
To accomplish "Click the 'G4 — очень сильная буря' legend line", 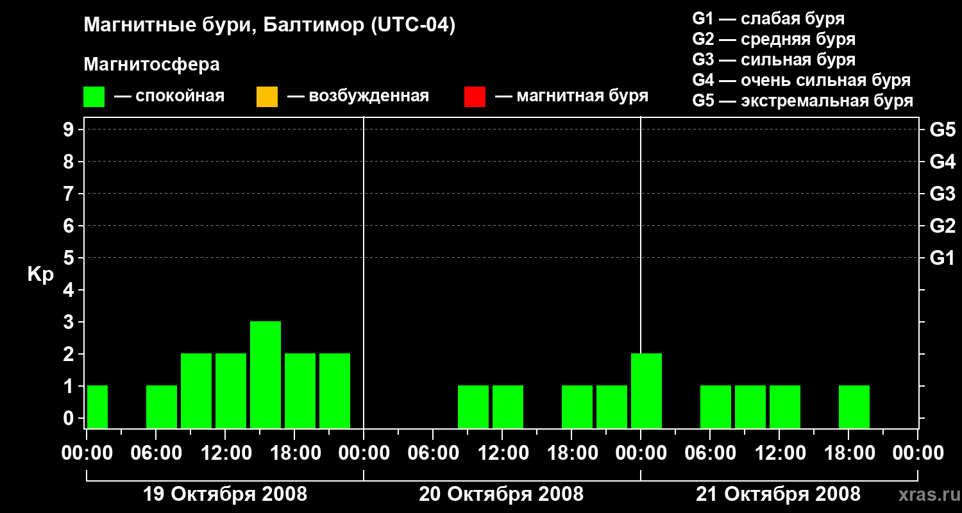I will 802,80.
